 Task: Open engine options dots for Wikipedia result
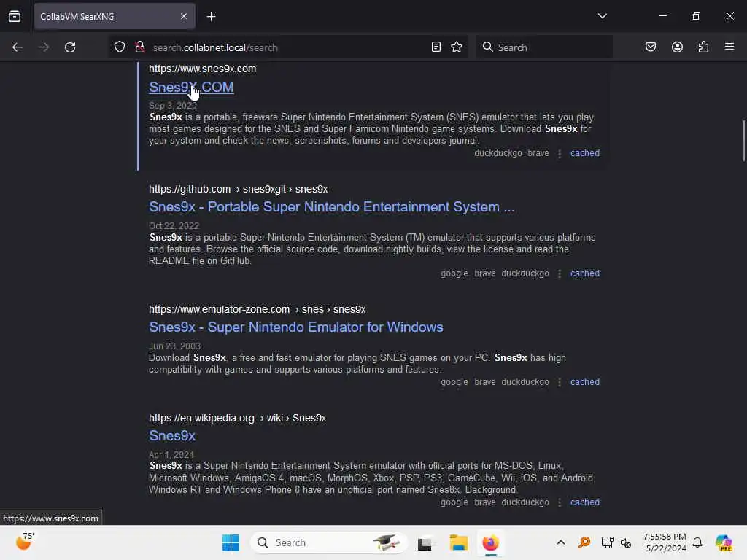point(560,503)
